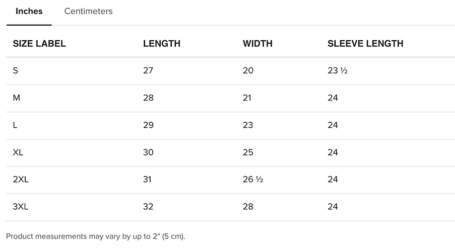Select the S size label cell
Screen dimensions: 455x248
point(16,70)
